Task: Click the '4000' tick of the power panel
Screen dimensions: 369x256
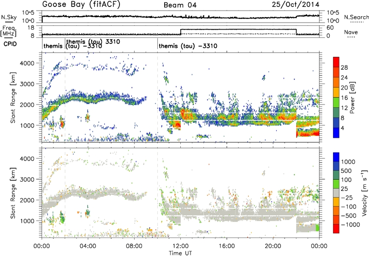Action: tap(28, 63)
